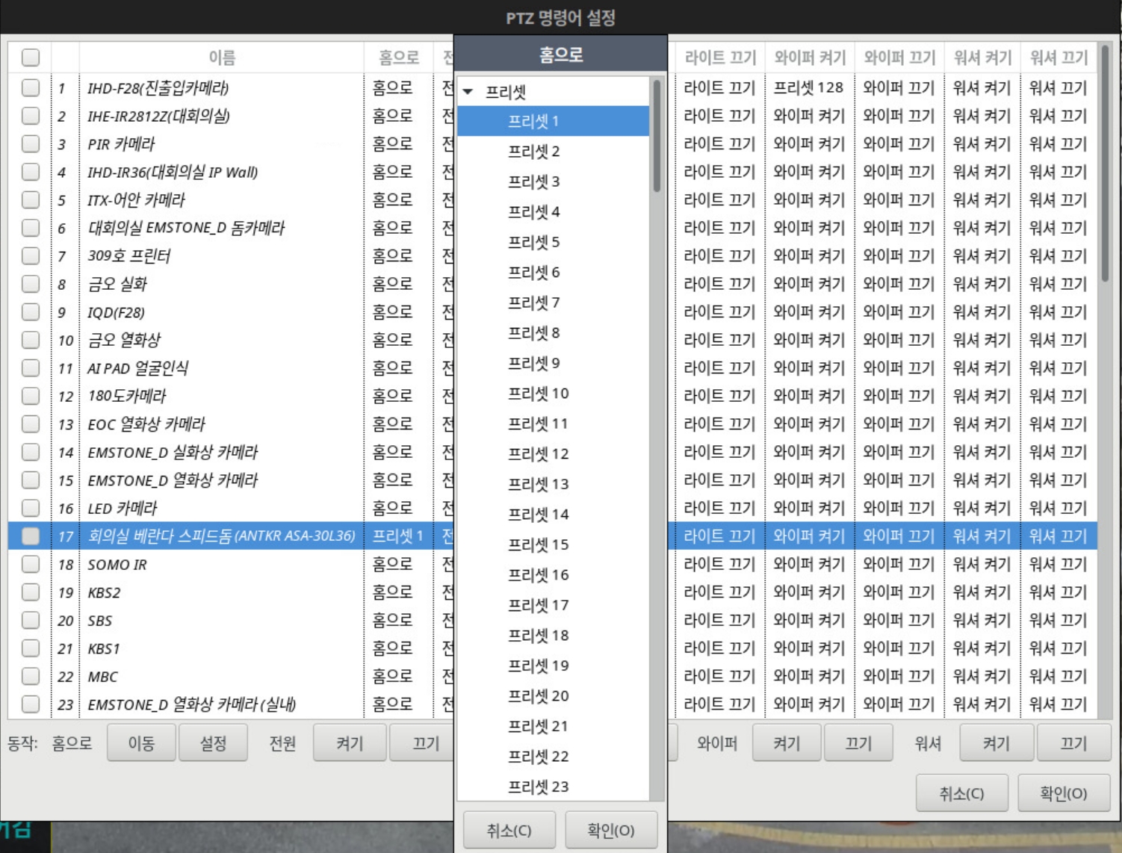Image resolution: width=1122 pixels, height=853 pixels.
Task: Select the highlighted 프리셋 1 item
Action: point(533,121)
